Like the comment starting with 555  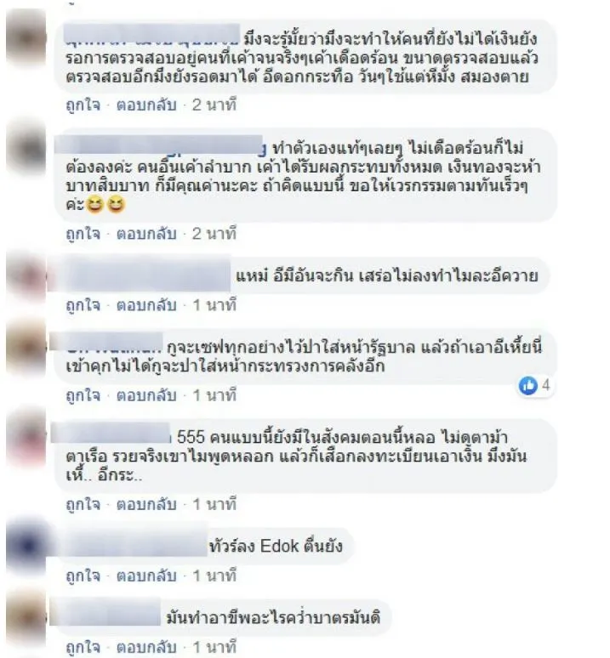[x=83, y=504]
